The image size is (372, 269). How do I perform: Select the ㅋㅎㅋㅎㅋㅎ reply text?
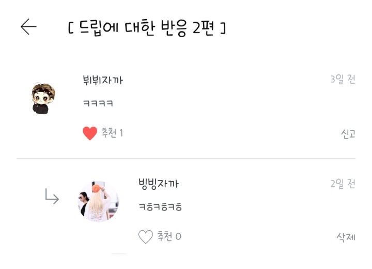160,207
